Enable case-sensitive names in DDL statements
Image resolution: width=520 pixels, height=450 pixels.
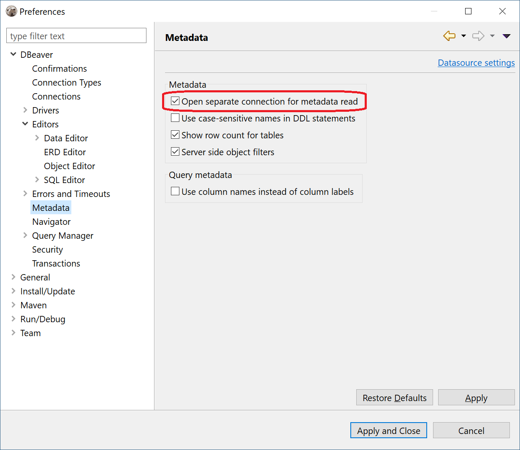[x=175, y=118]
